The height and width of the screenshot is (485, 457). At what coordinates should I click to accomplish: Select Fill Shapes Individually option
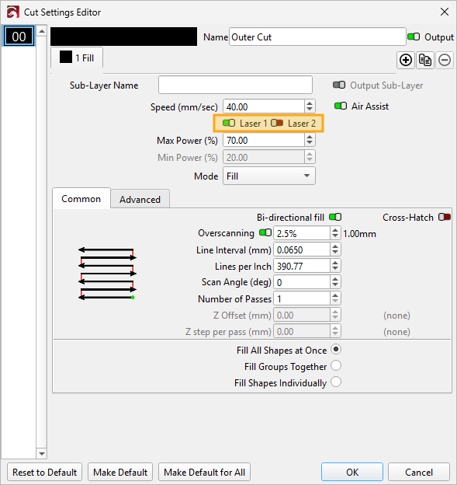[x=336, y=382]
